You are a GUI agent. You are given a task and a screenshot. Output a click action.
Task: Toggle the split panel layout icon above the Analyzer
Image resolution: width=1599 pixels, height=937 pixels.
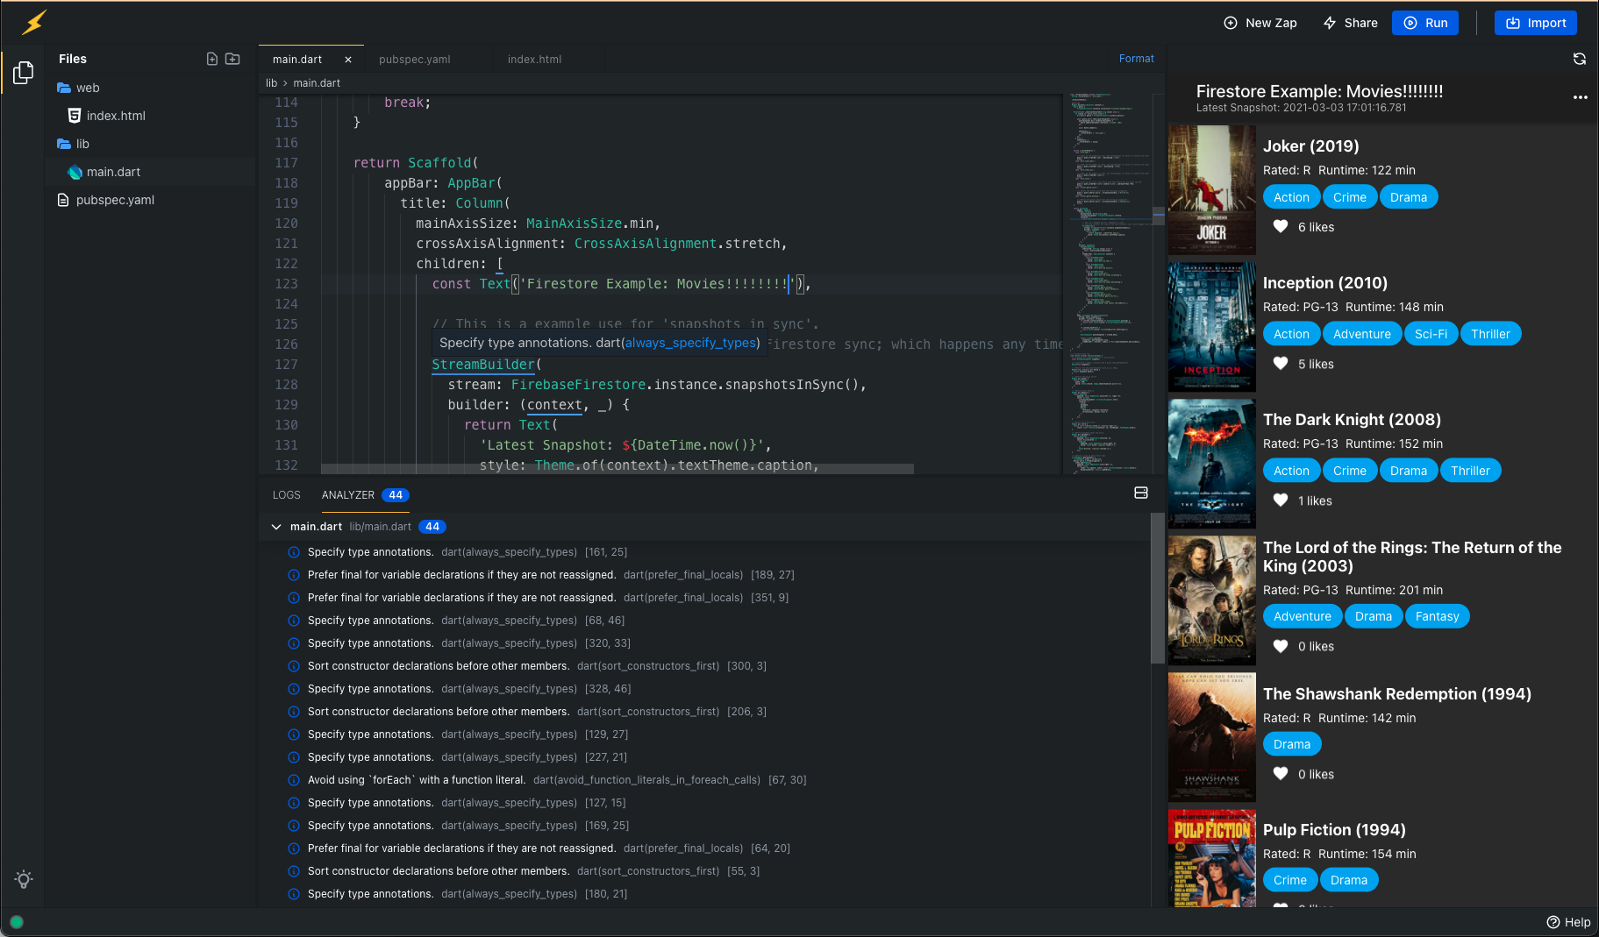(1140, 493)
